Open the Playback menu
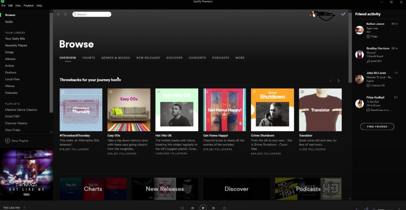The width and height of the screenshot is (406, 210). [29, 5]
